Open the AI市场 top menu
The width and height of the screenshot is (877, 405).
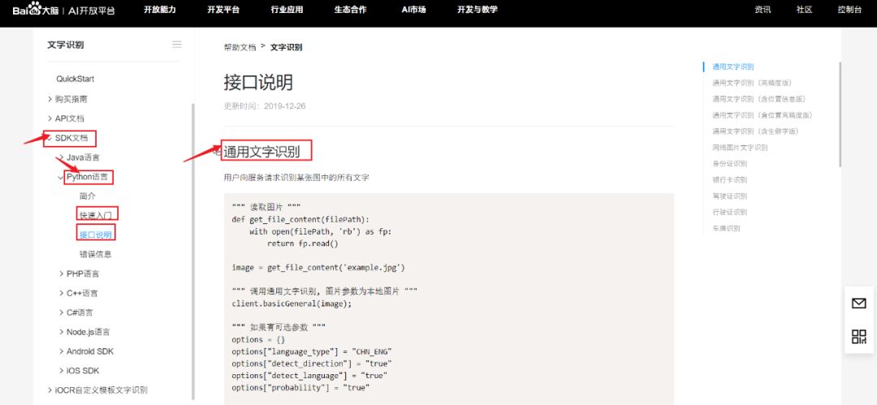413,10
